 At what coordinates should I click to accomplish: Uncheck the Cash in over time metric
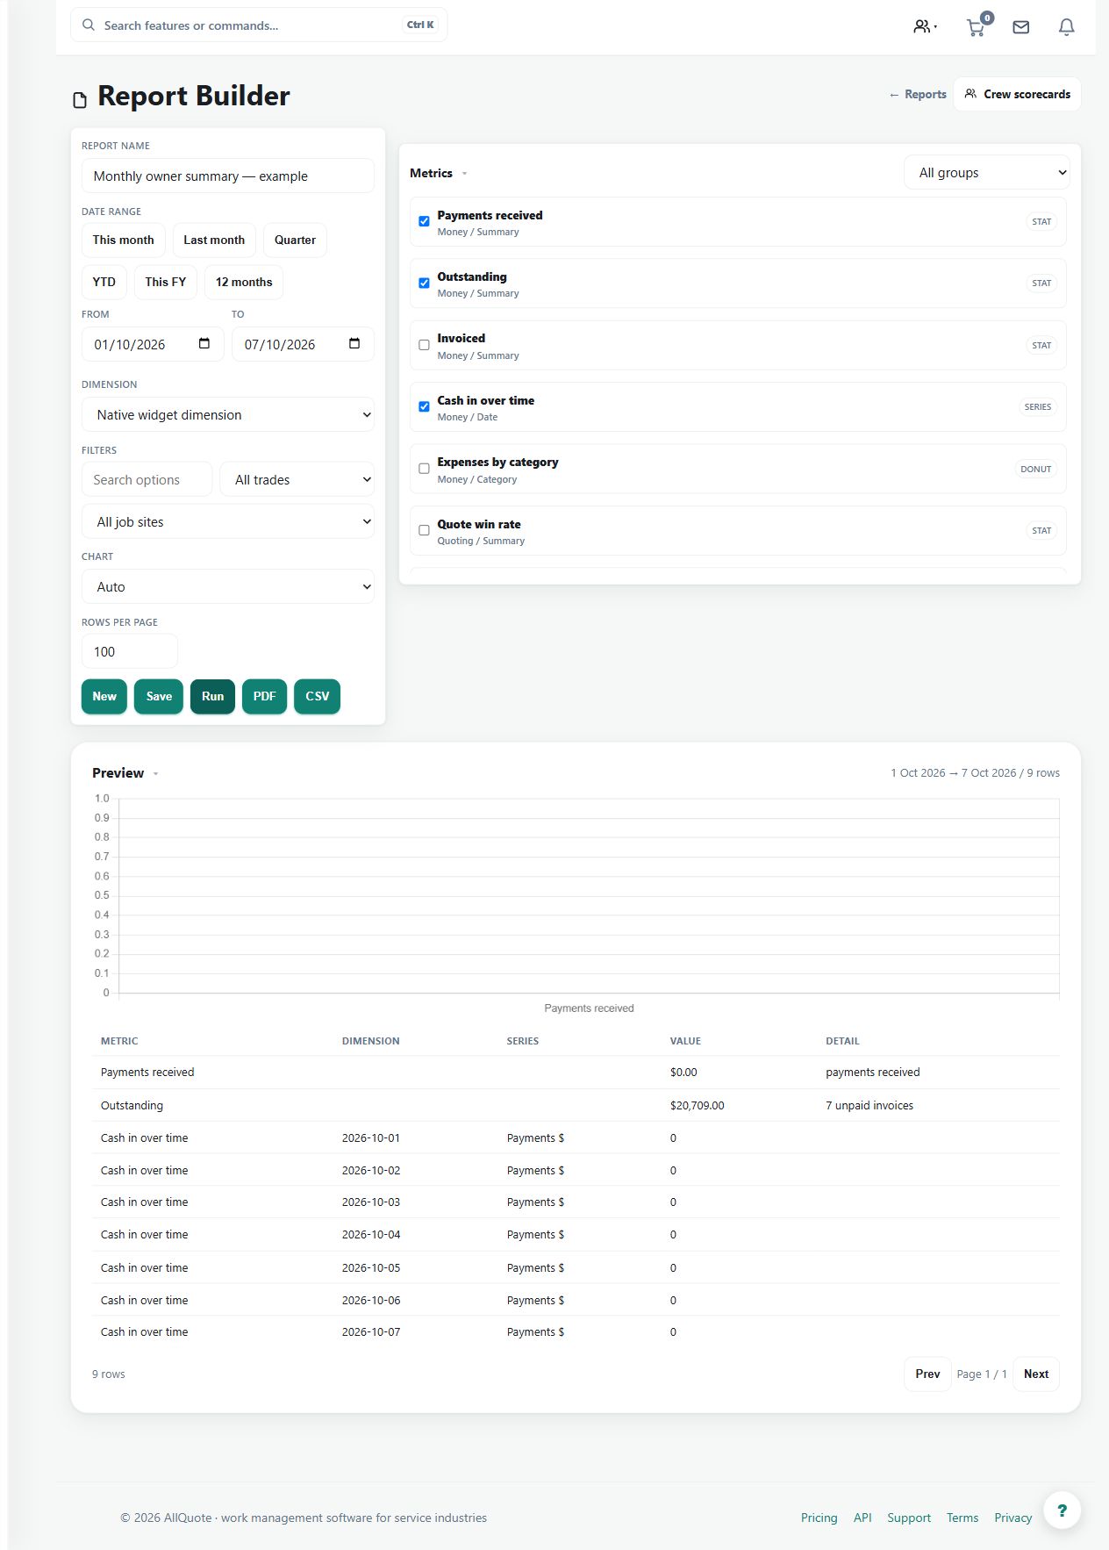coord(424,406)
